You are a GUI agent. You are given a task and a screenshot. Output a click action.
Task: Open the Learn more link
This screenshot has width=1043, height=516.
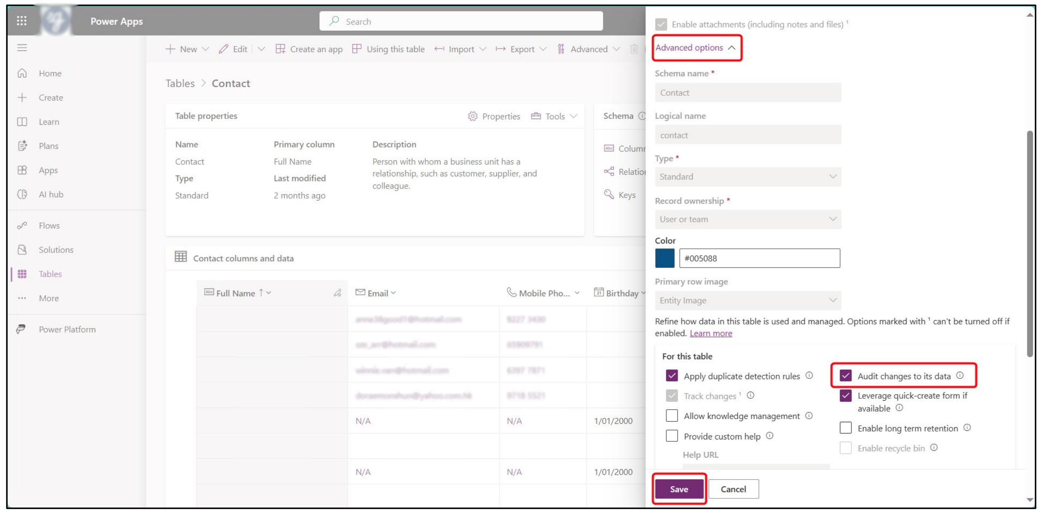coord(710,333)
